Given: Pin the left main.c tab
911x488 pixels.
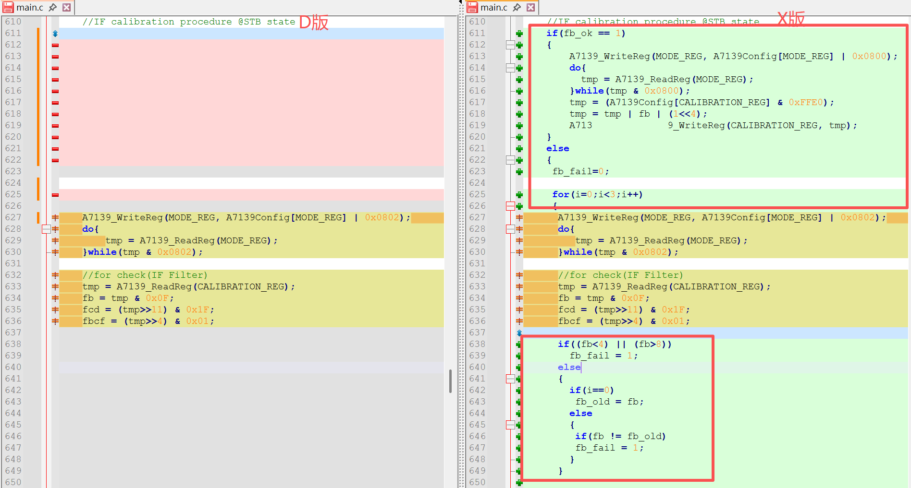Looking at the screenshot, I should [x=53, y=7].
